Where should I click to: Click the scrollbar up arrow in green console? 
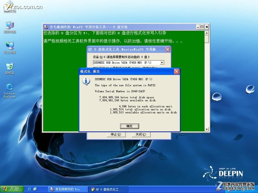207,33
